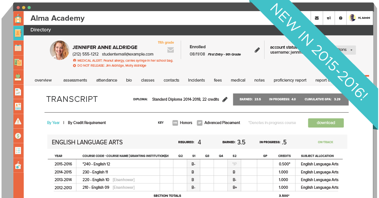Screen dimensions: 379x198
Task: Open the help question mark icon
Action: point(340,18)
